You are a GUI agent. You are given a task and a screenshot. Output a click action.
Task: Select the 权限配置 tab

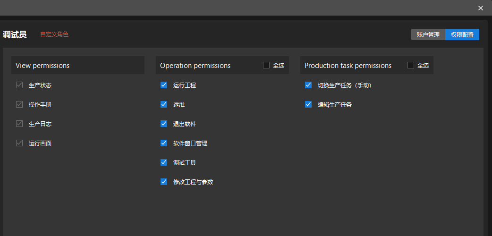[462, 34]
